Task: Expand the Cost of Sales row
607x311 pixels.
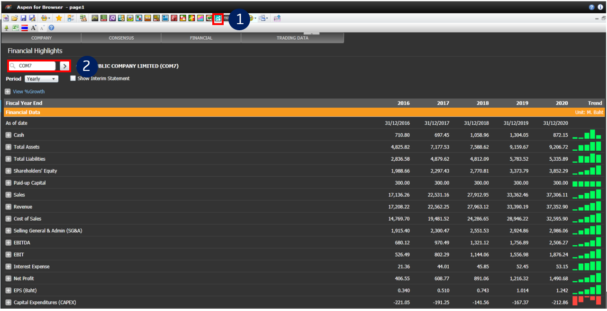Action: pos(8,219)
